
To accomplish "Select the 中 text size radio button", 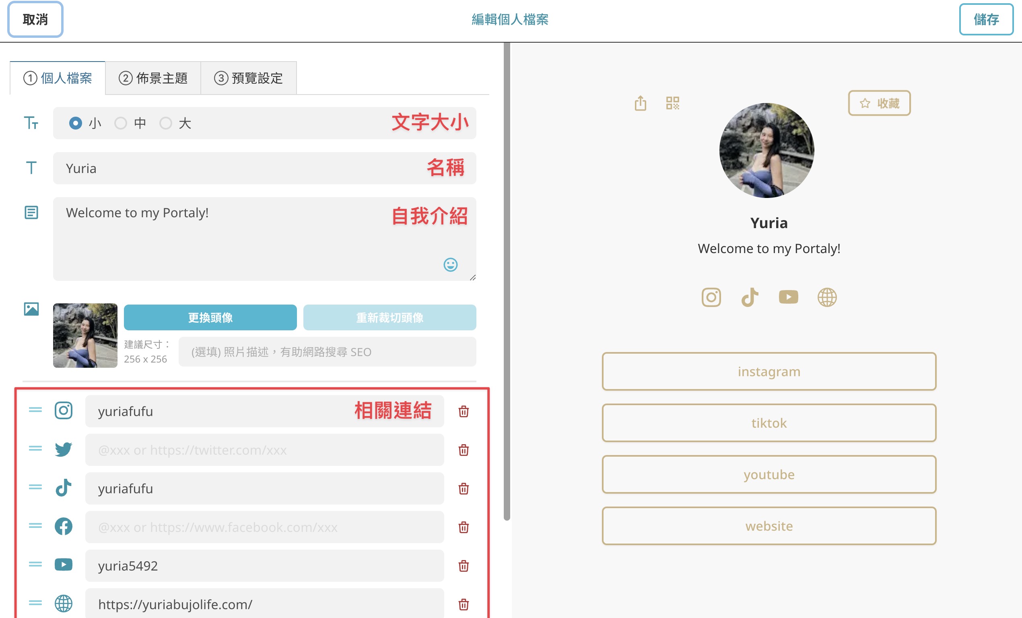I will pyautogui.click(x=121, y=123).
